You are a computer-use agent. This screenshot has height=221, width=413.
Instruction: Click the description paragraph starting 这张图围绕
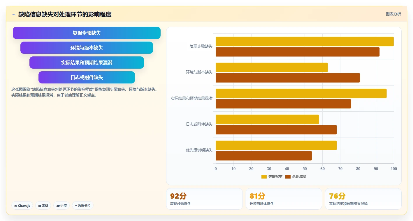point(85,92)
